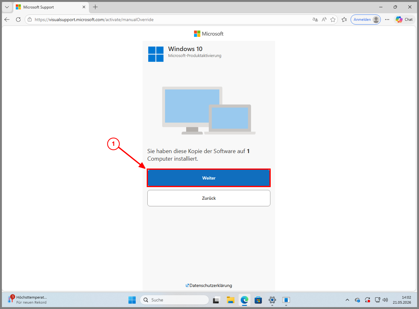Click the computer and laptop illustration
The image size is (419, 309).
[209, 111]
